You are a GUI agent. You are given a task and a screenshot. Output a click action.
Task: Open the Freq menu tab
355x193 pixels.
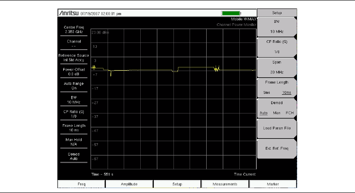(82, 184)
